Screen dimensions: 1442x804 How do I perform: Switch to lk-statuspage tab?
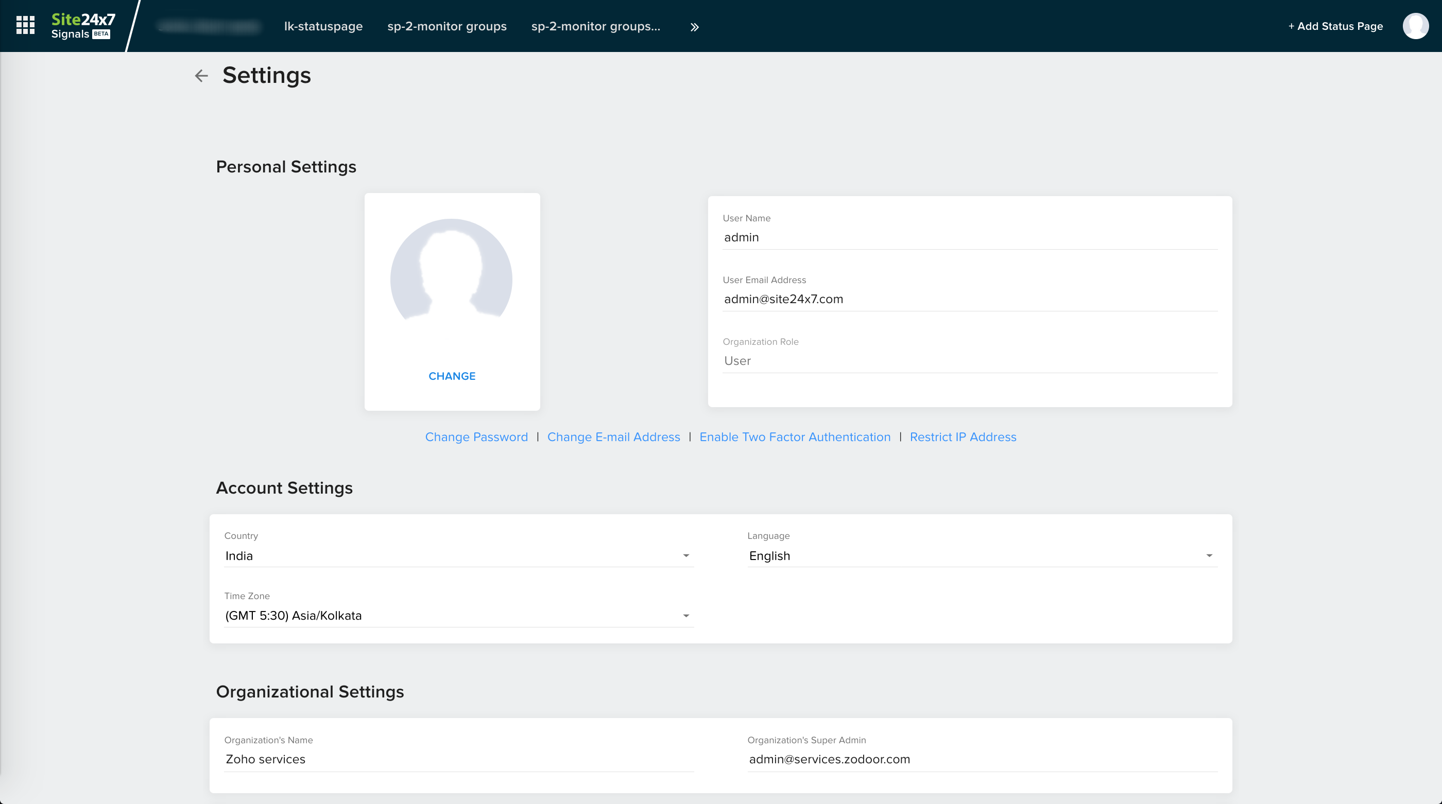[323, 26]
